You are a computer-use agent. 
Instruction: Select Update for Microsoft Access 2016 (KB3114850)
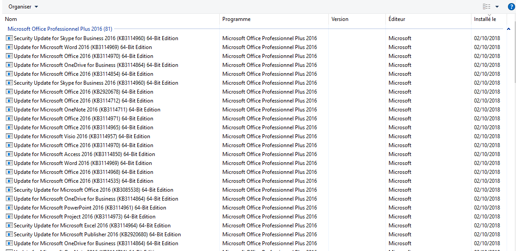[x=85, y=154]
